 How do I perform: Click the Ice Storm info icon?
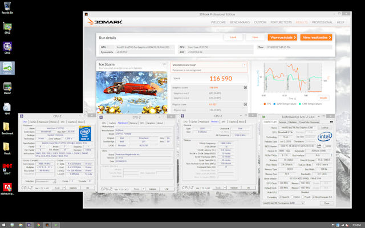(164, 64)
